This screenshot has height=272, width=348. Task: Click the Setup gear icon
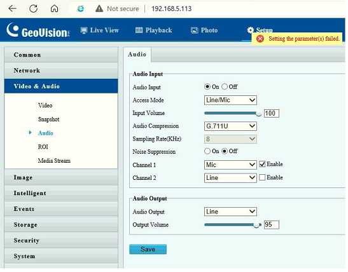point(251,30)
